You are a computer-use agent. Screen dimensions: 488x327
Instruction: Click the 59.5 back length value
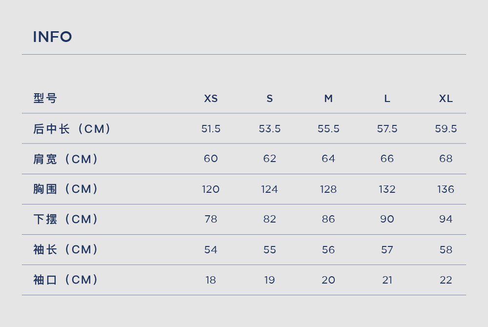click(446, 129)
